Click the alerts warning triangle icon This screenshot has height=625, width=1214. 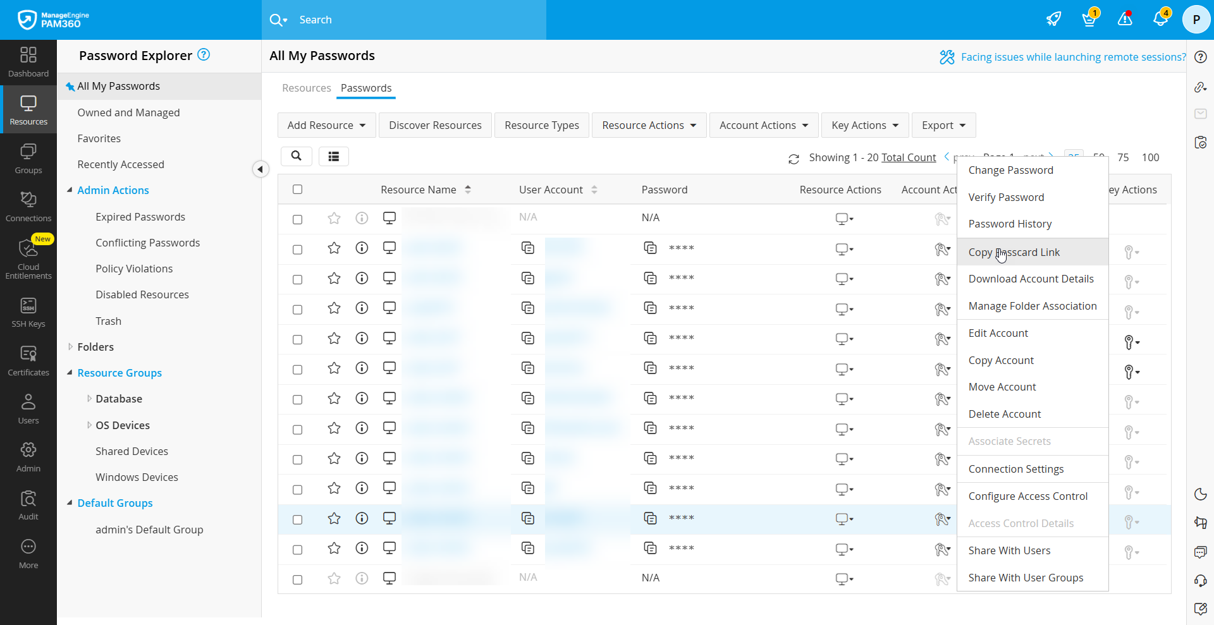click(1125, 20)
